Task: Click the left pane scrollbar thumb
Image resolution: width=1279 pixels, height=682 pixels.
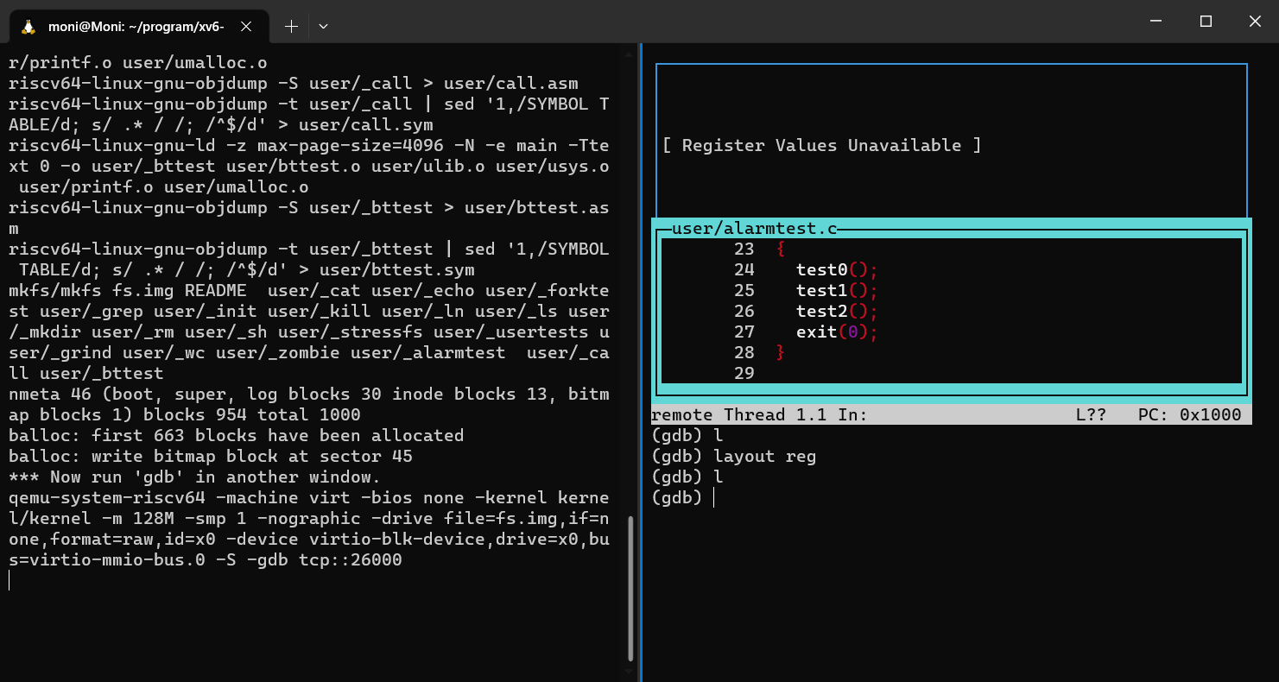Action: point(630,587)
